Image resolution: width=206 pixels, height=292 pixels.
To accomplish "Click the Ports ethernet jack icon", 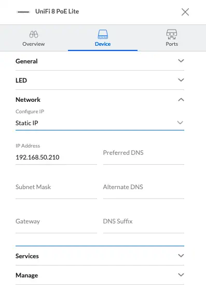I will tap(172, 34).
